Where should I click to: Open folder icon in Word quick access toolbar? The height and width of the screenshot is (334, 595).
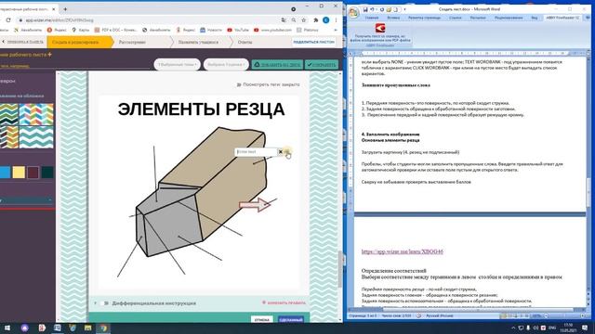(389, 9)
